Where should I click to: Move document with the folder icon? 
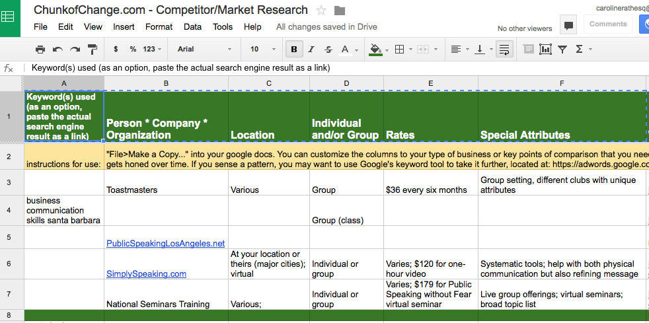tap(340, 11)
